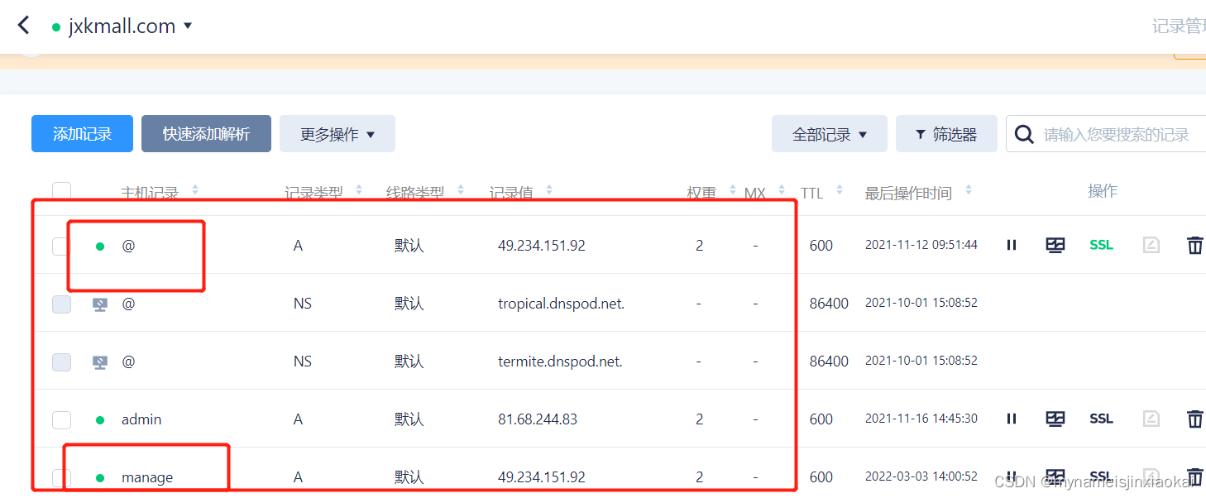This screenshot has height=498, width=1206.
Task: Click record value termite.dnspod.net.
Action: click(560, 362)
